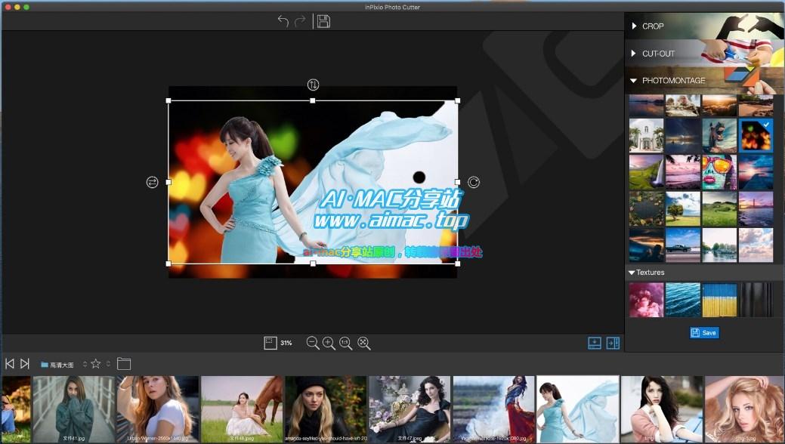Select the waterfall landscape background
The width and height of the screenshot is (785, 444).
(x=646, y=171)
